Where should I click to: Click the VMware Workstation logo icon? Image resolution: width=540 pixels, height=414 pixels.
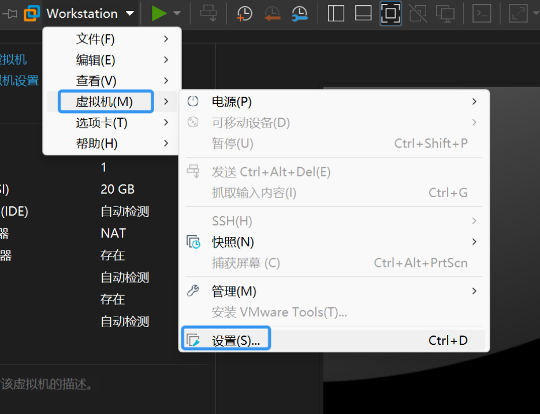click(31, 13)
